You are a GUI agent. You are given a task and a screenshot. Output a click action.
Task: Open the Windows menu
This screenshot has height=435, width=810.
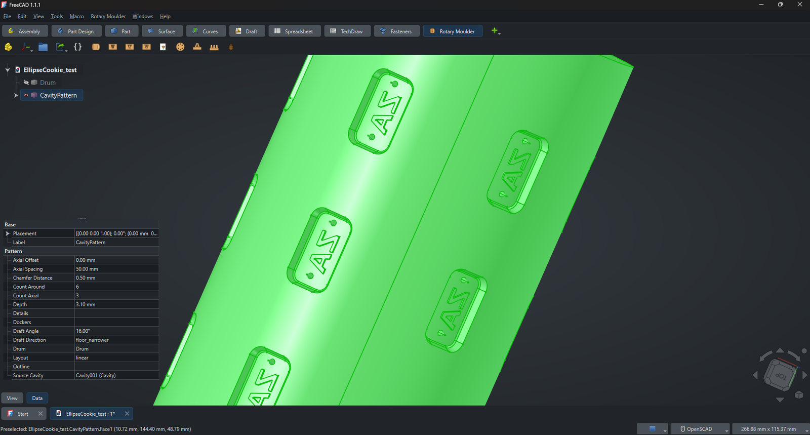[x=143, y=16]
